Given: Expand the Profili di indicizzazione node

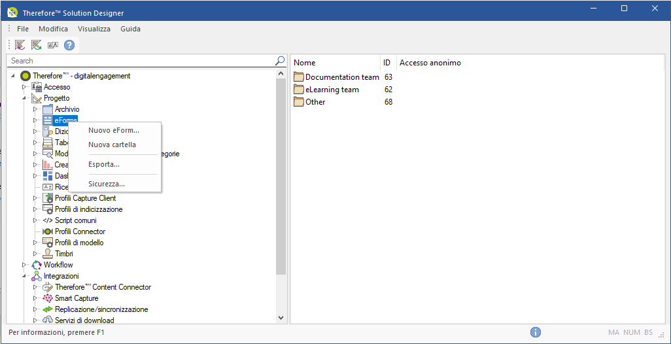Looking at the screenshot, I should [36, 209].
